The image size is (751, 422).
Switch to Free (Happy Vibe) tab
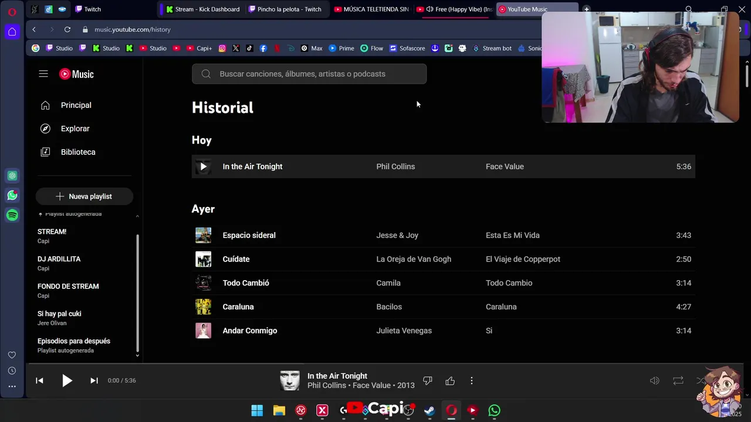pyautogui.click(x=454, y=9)
